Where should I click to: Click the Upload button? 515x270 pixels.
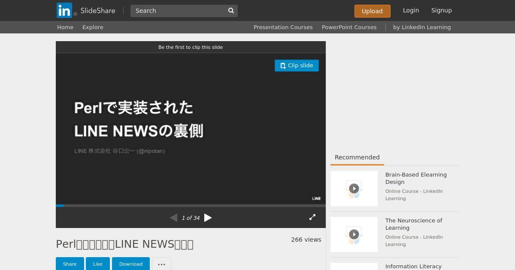pyautogui.click(x=372, y=11)
